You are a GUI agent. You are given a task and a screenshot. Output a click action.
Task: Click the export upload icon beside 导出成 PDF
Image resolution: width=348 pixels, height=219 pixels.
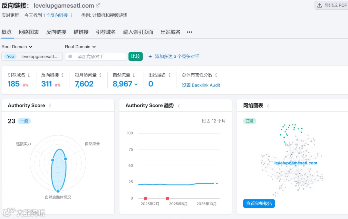point(320,5)
